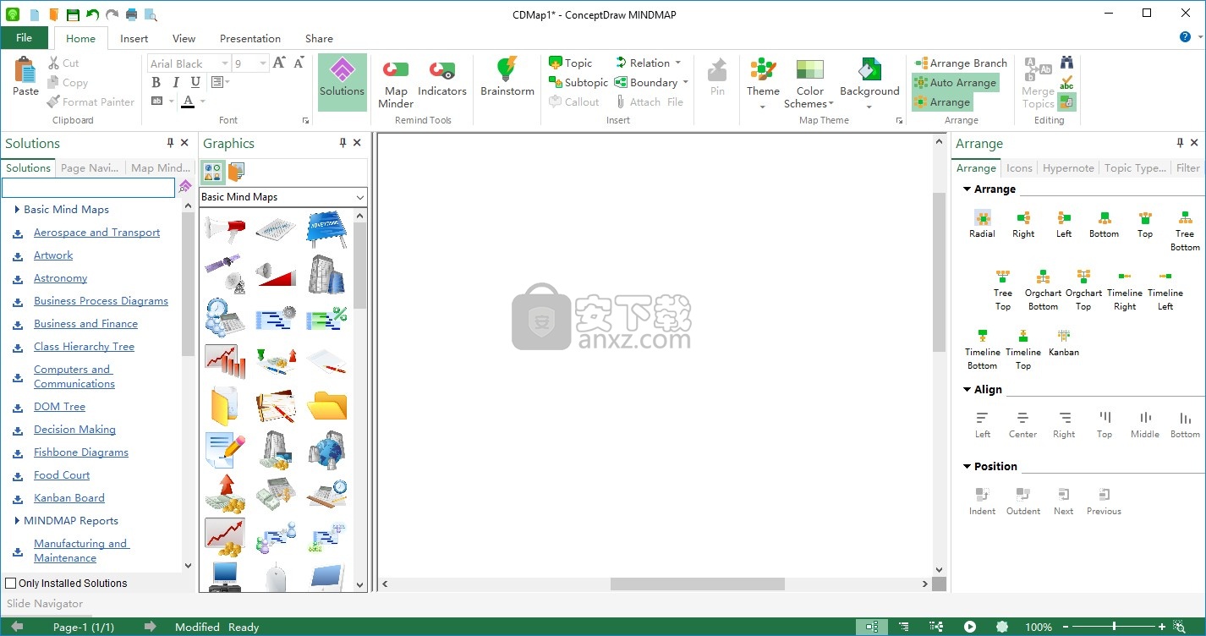The width and height of the screenshot is (1206, 636).
Task: Pin the Arrange panel
Action: [x=1180, y=143]
